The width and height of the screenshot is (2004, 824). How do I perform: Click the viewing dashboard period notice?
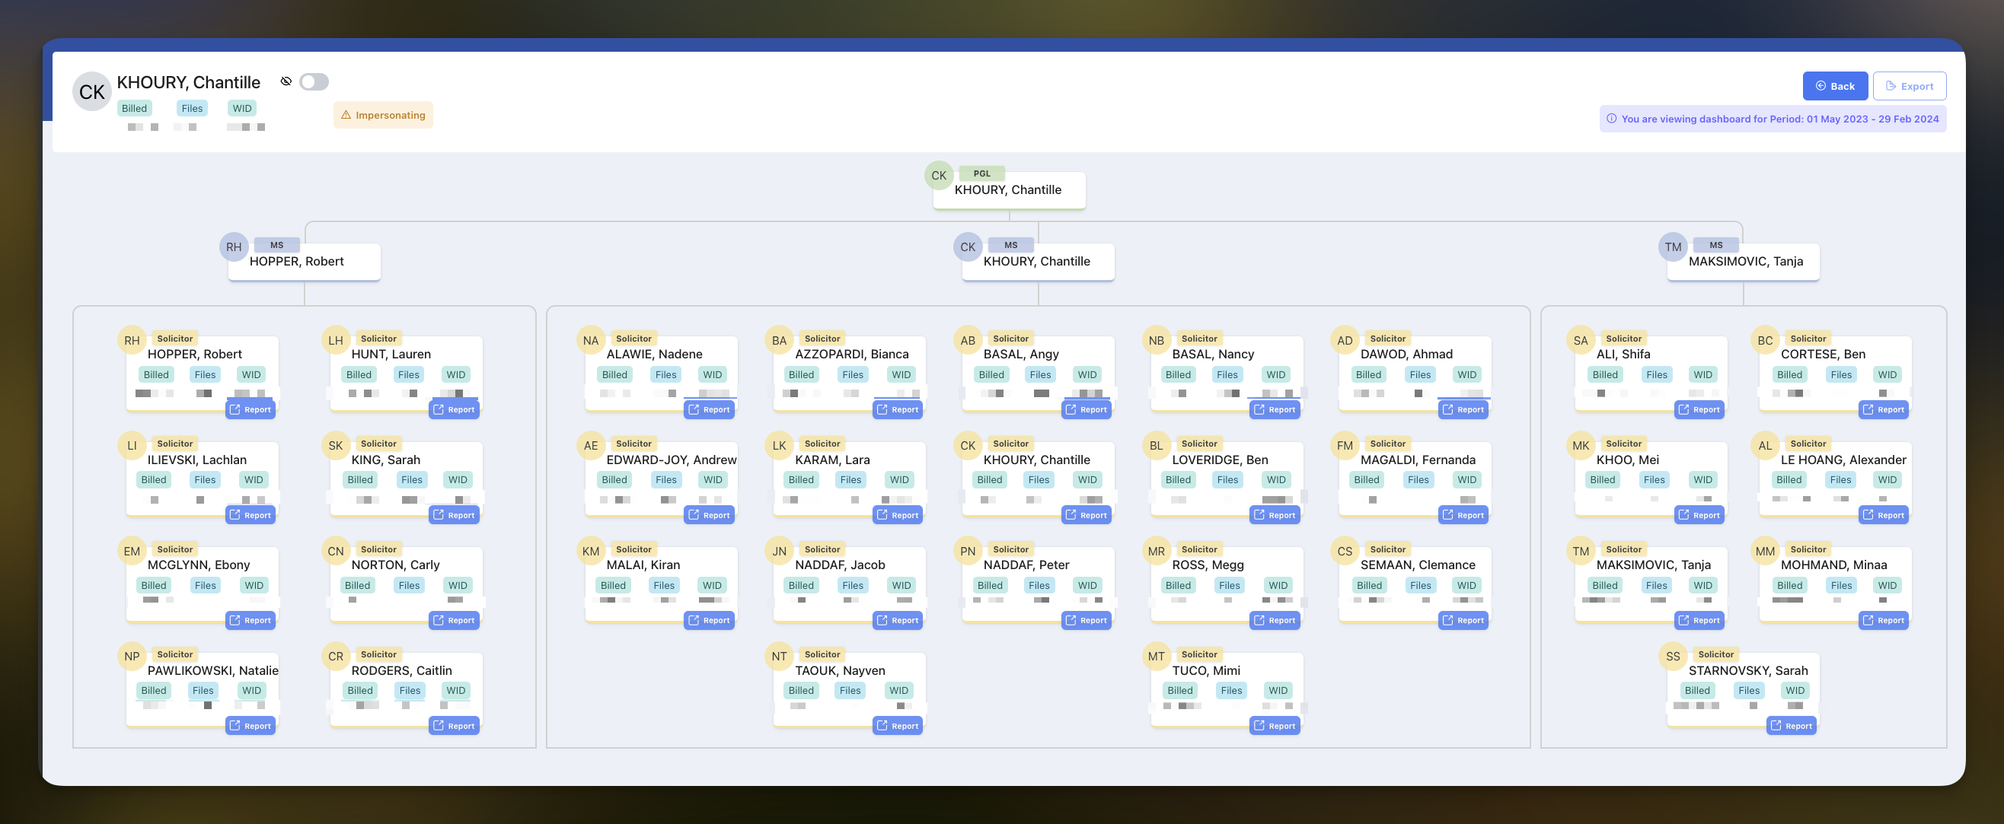click(x=1773, y=119)
